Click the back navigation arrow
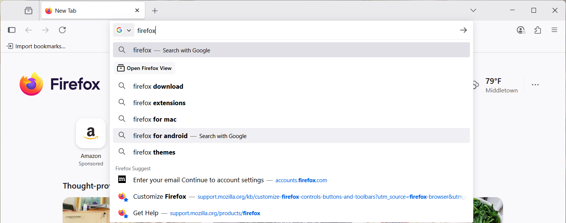Screen dimensions: 566x223 [29, 30]
